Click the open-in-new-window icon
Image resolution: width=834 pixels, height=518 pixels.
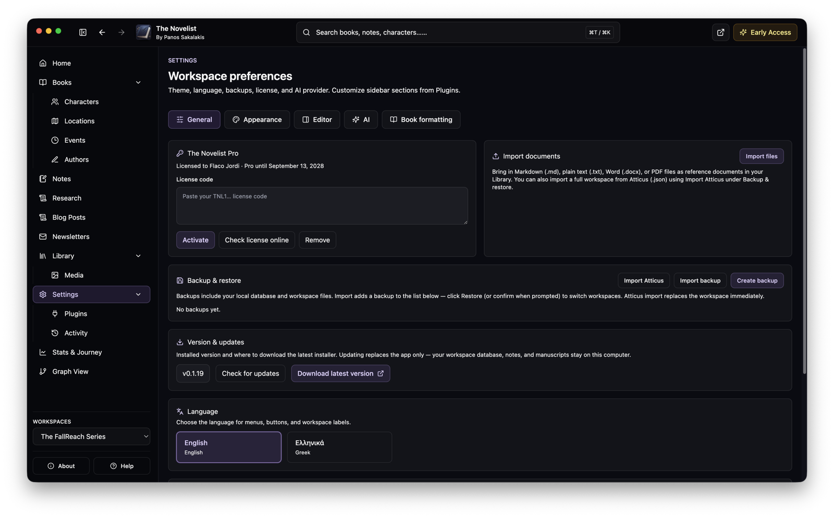click(x=720, y=32)
